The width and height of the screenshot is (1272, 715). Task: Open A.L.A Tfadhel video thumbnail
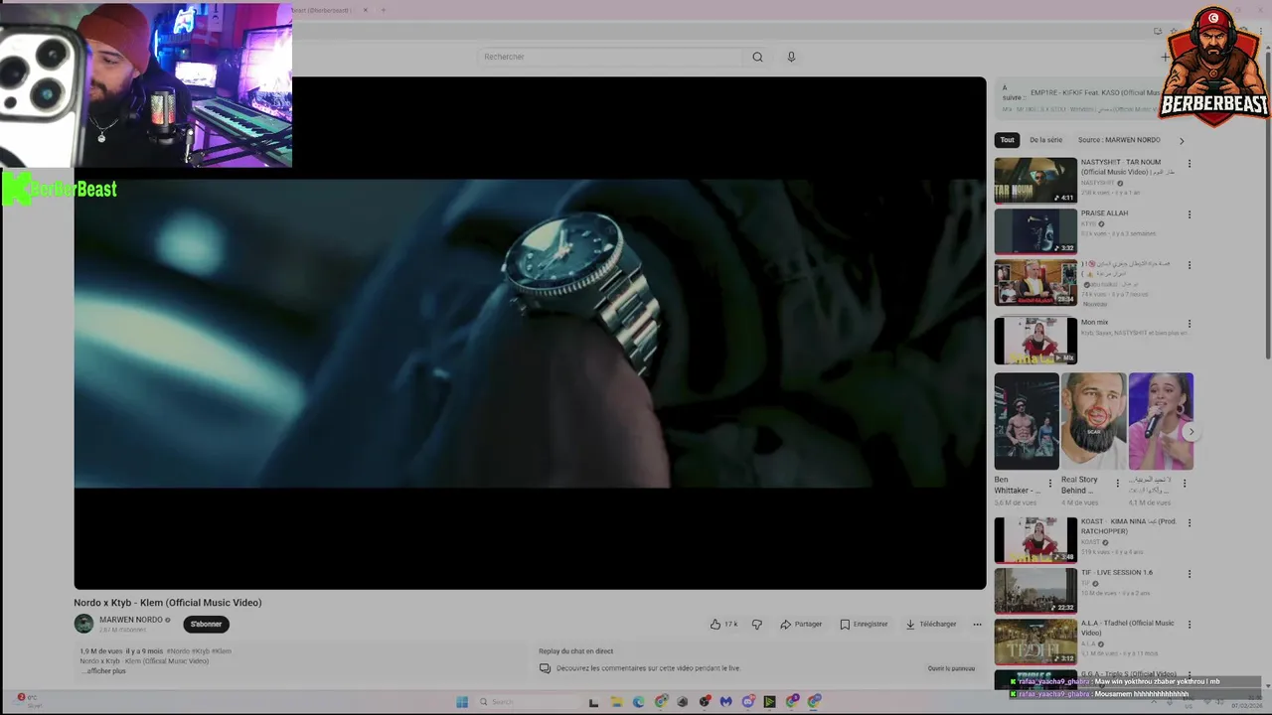[1035, 642]
